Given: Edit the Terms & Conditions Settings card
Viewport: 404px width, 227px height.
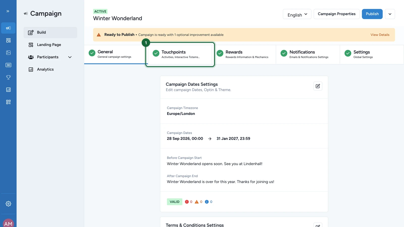Looking at the screenshot, I should click(318, 225).
